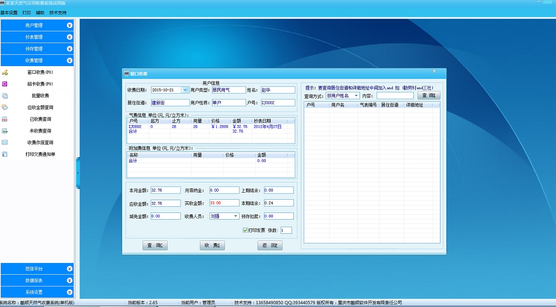The image size is (556, 307).
Task: Toggle the 打印发票 checkbox
Action: [245, 230]
